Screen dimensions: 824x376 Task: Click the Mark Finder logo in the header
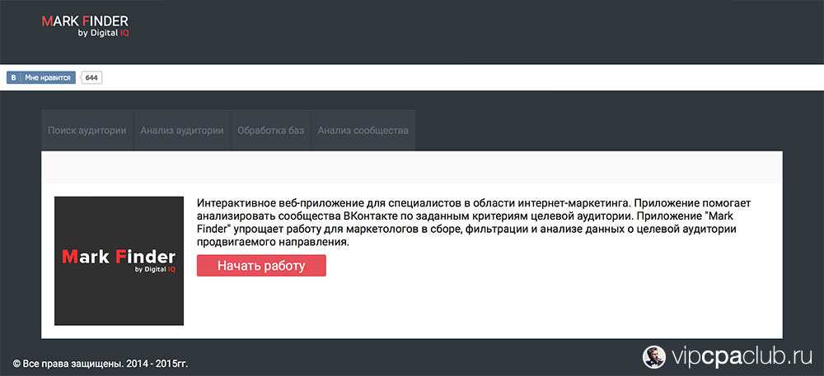point(85,21)
